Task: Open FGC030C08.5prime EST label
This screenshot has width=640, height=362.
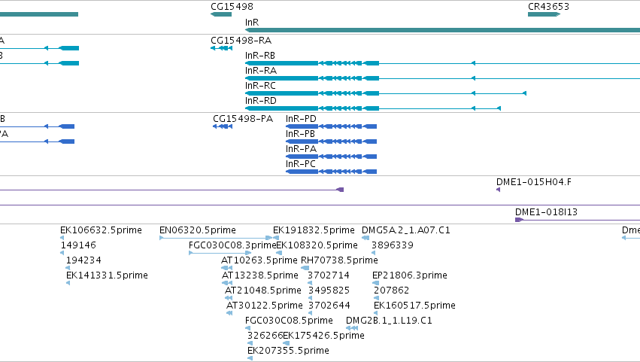Action: click(289, 321)
